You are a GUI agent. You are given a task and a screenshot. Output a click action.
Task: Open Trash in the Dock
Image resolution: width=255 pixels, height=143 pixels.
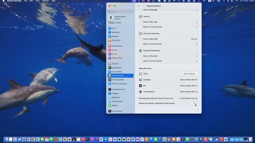250,139
